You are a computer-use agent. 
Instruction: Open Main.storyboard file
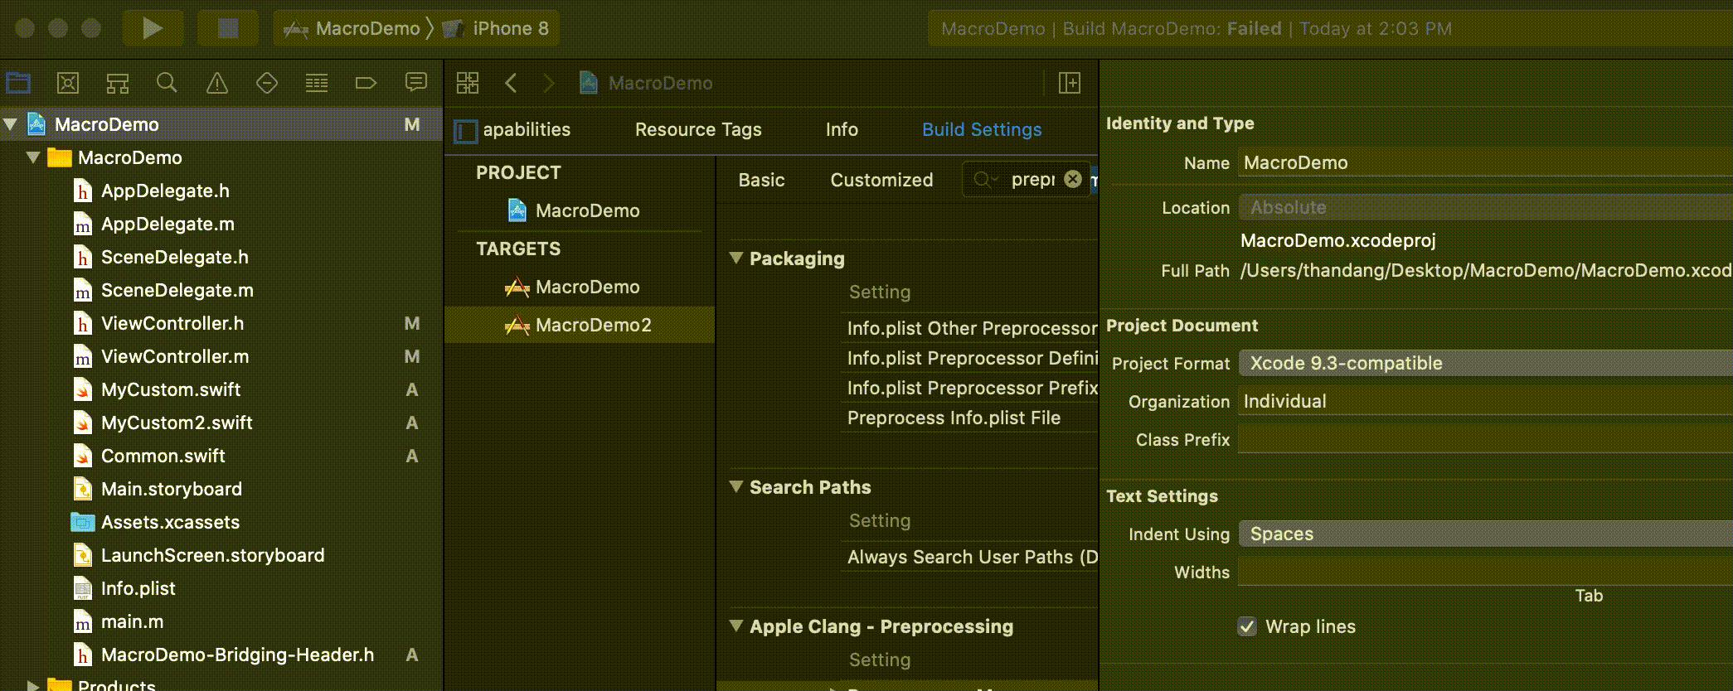pyautogui.click(x=171, y=489)
